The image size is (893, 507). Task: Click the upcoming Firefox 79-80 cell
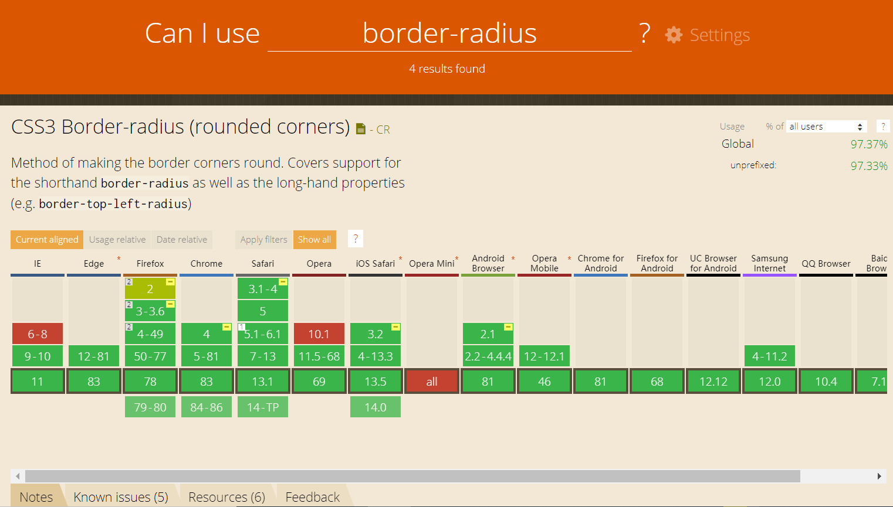[x=150, y=407]
